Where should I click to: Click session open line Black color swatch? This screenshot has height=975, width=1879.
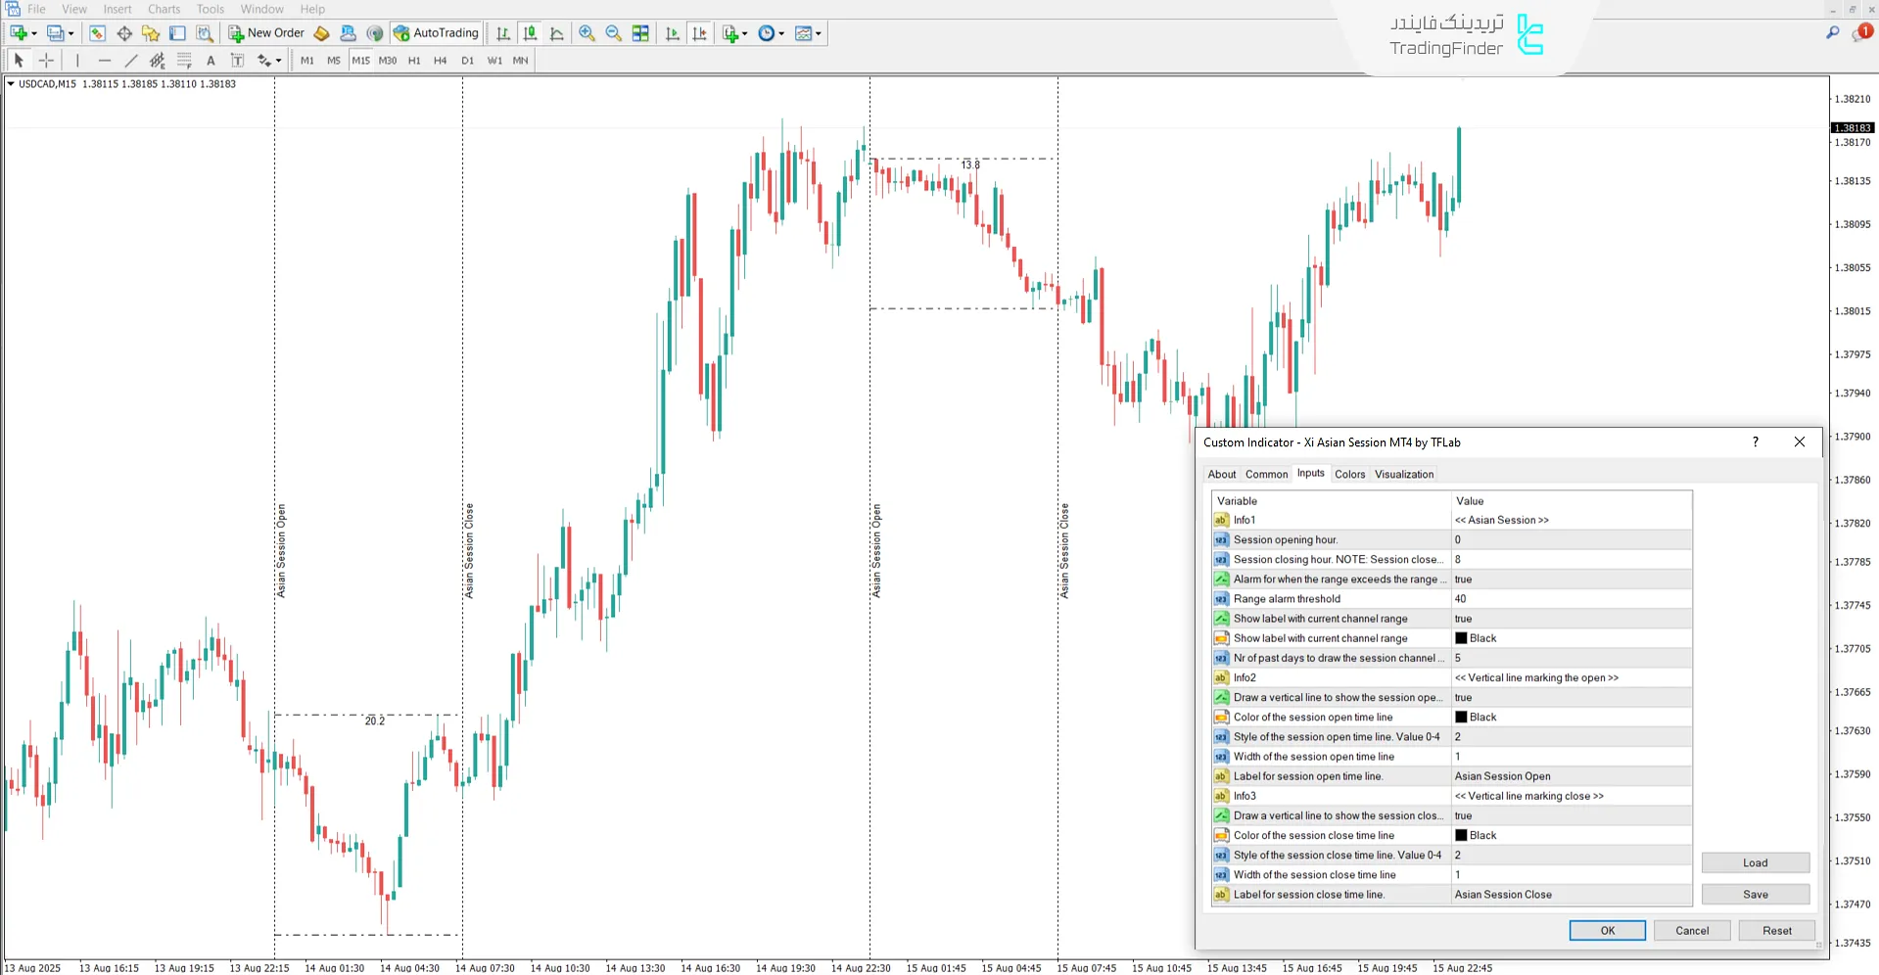pyautogui.click(x=1461, y=718)
